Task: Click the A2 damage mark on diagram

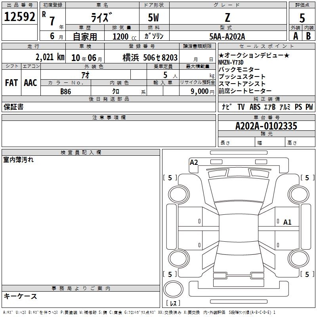Action: coord(194,162)
